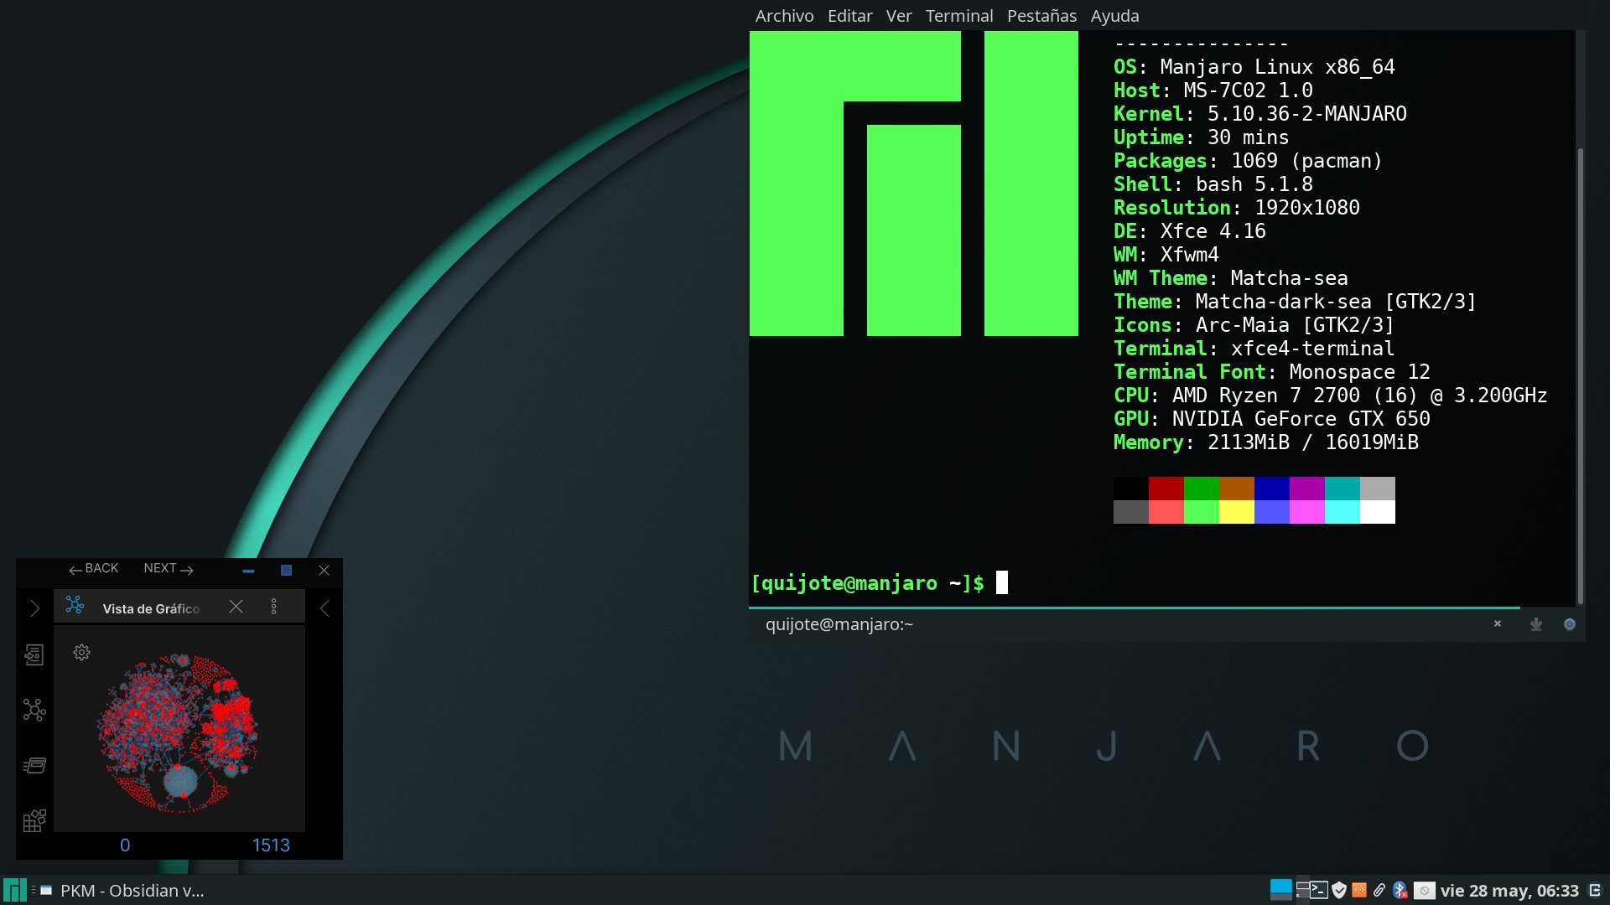Image resolution: width=1610 pixels, height=905 pixels.
Task: Open the Terminal menu in menu bar
Action: coord(959,16)
